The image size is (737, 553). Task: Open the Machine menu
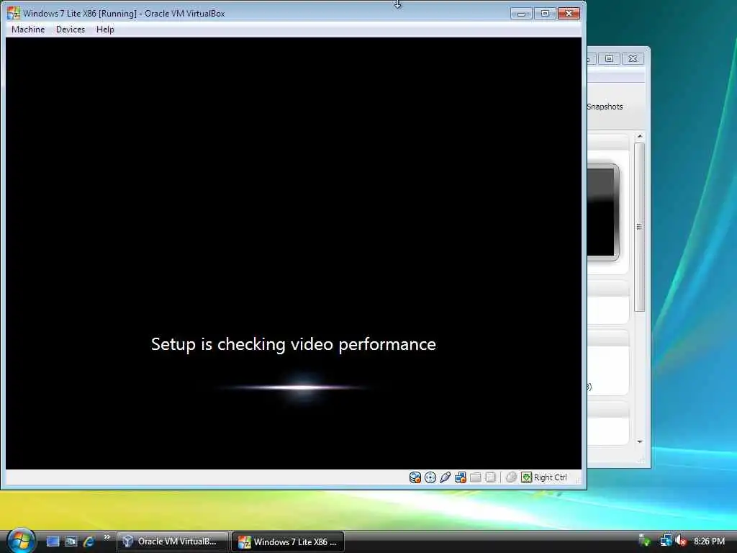28,29
